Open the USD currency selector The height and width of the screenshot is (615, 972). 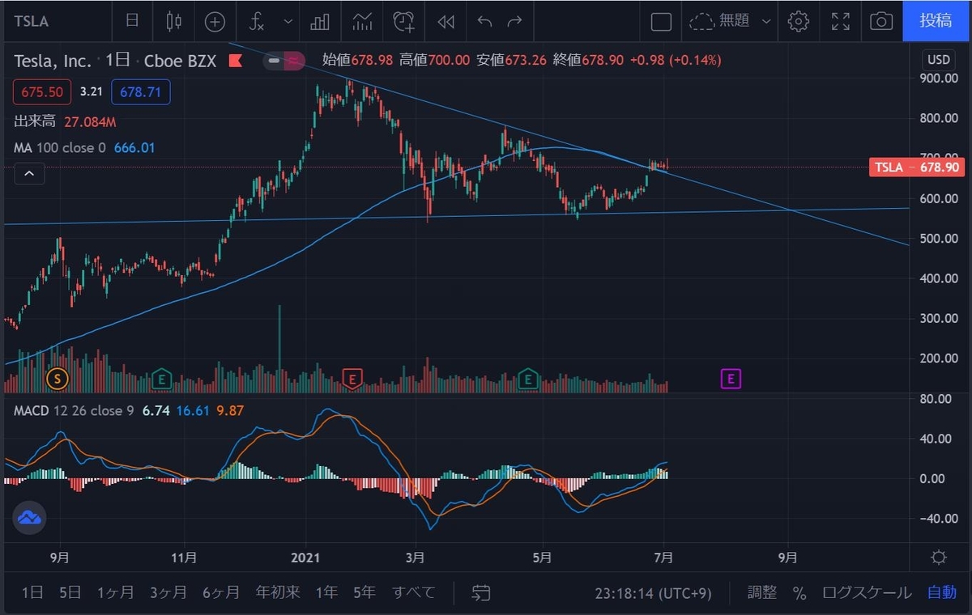coord(939,60)
